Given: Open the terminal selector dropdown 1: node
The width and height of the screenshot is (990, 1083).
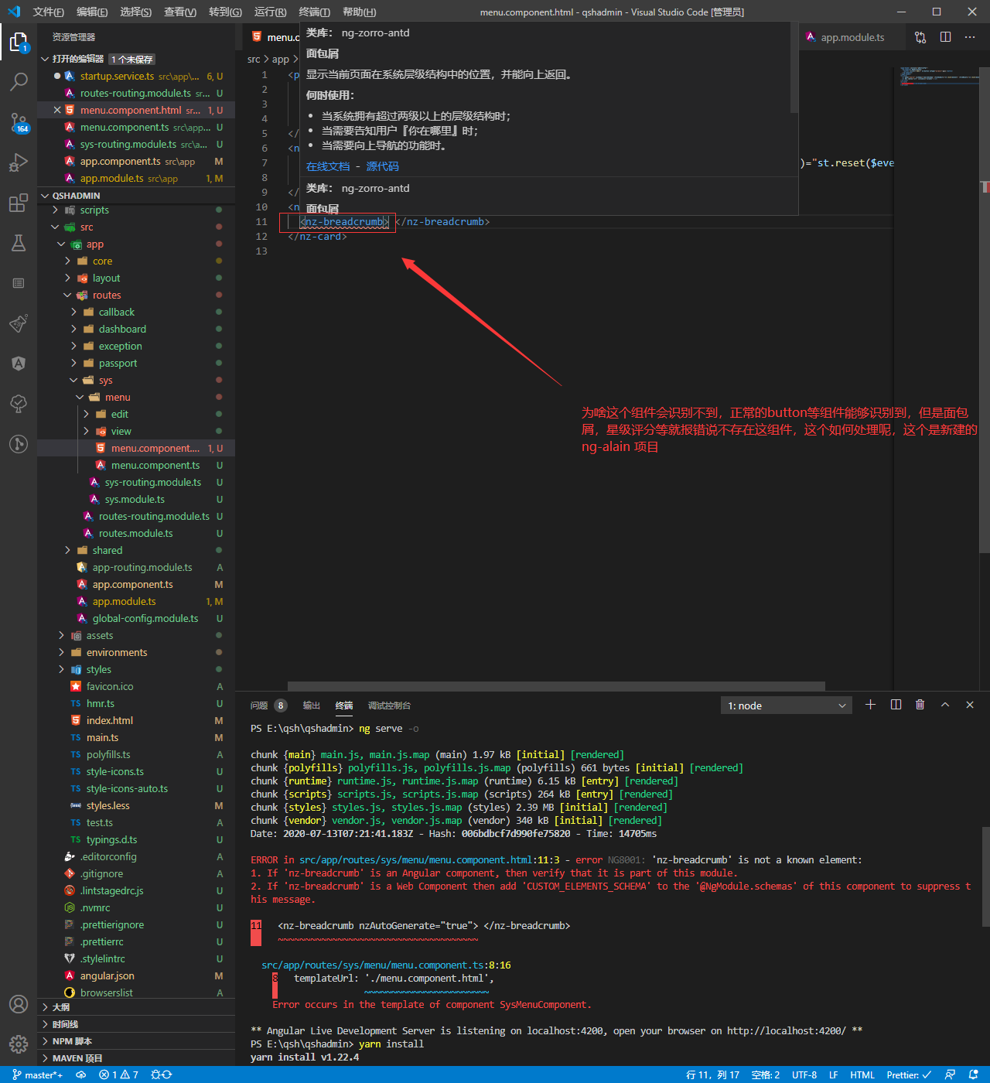Looking at the screenshot, I should (x=787, y=705).
